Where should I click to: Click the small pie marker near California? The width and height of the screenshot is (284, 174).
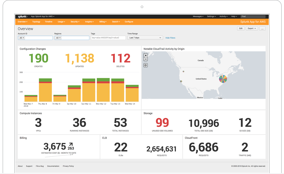click(181, 81)
